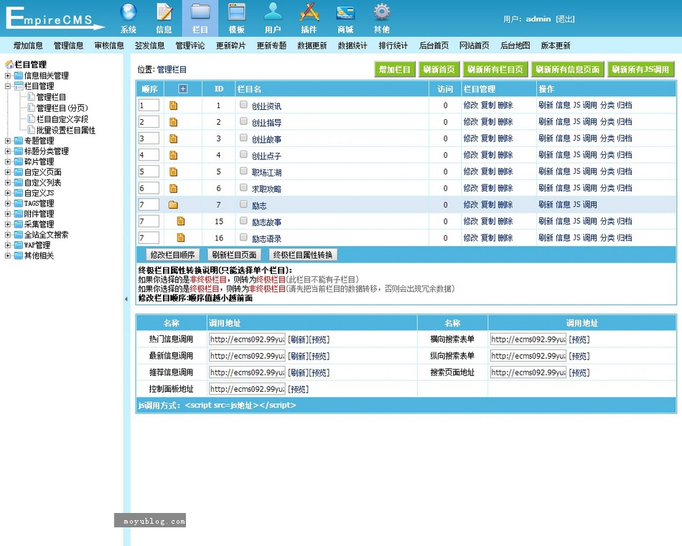Click the document icon beside 栏目自定义字段
Screen dimensions: 682x546
click(x=31, y=118)
